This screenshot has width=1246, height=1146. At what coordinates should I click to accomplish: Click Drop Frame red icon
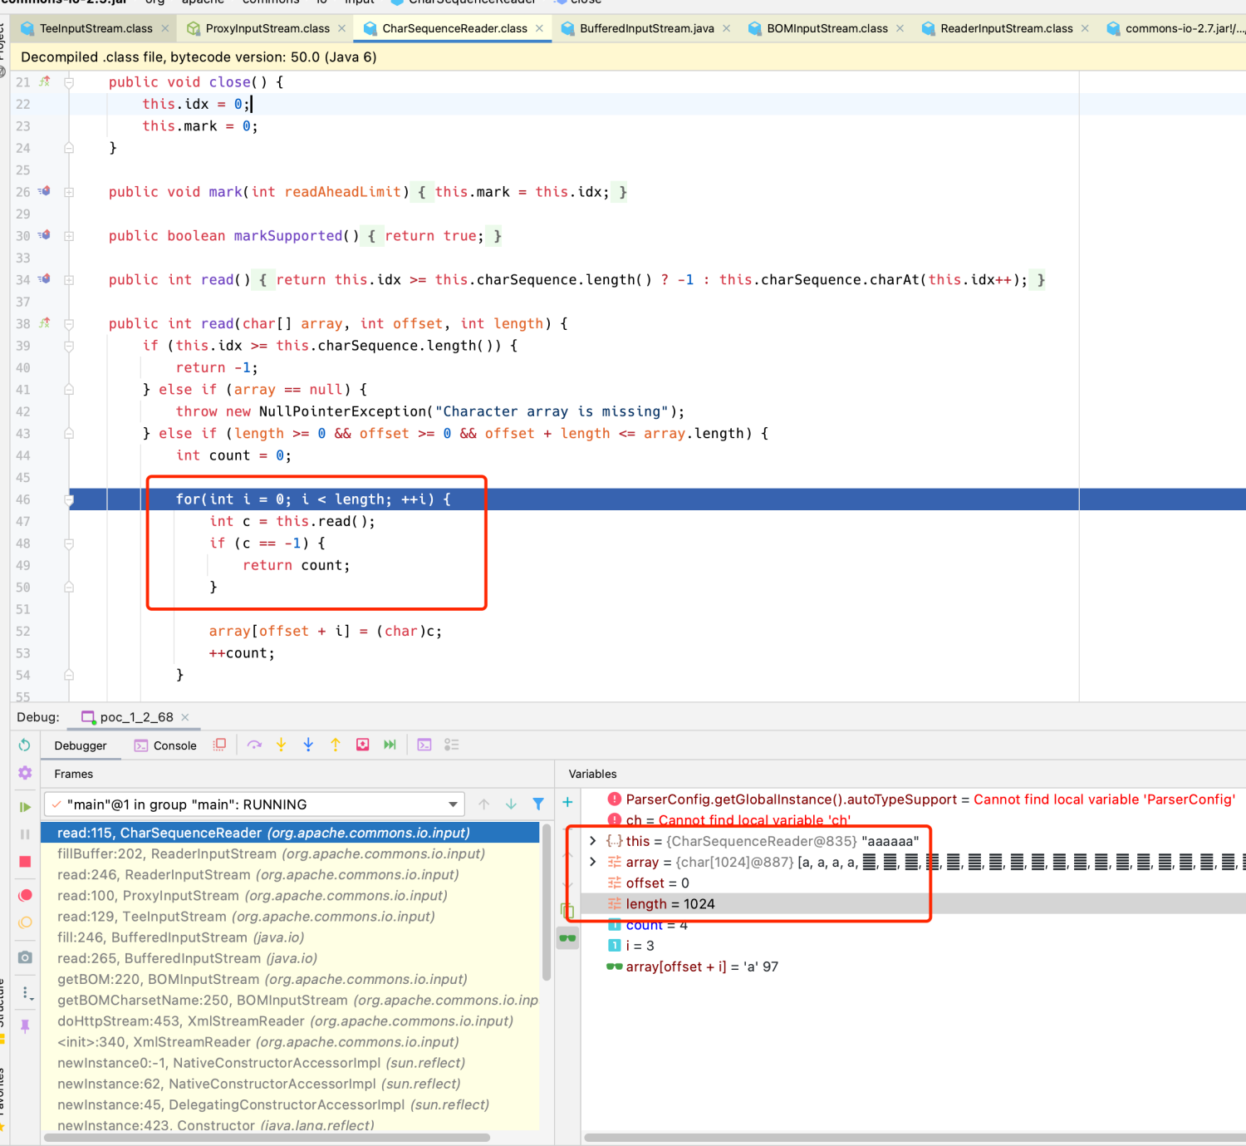(363, 745)
